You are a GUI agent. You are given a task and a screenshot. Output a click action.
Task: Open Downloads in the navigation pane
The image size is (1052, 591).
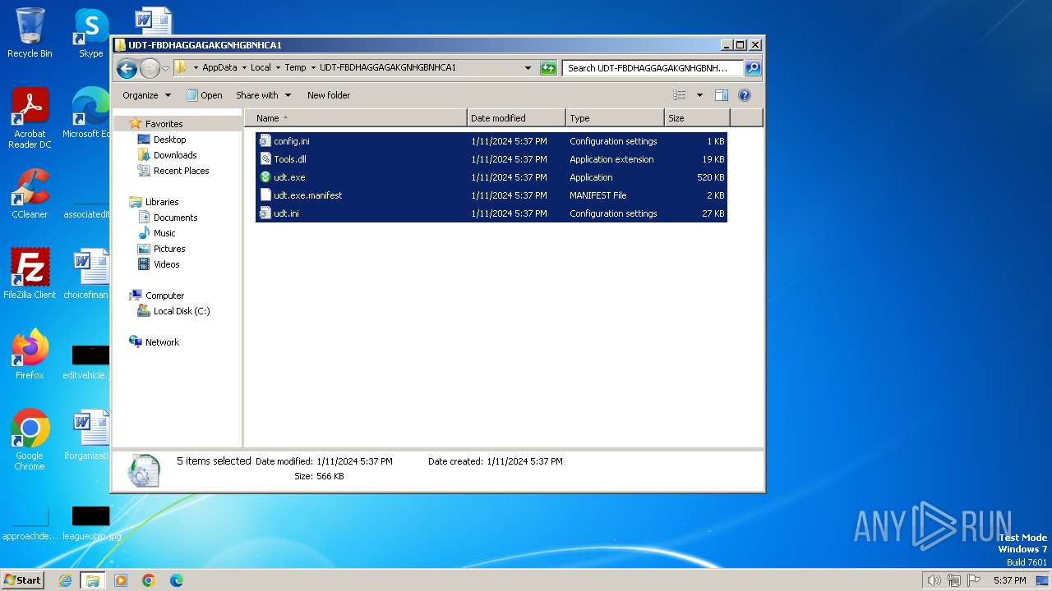(x=175, y=155)
